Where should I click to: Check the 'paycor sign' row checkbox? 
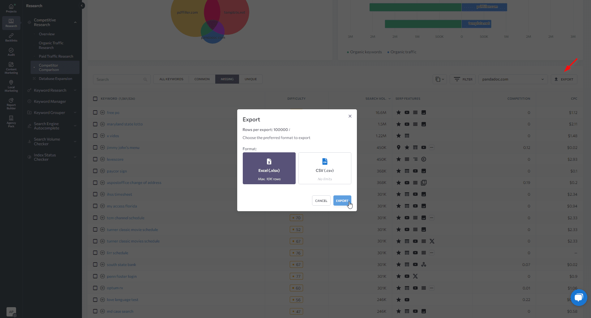point(95,171)
